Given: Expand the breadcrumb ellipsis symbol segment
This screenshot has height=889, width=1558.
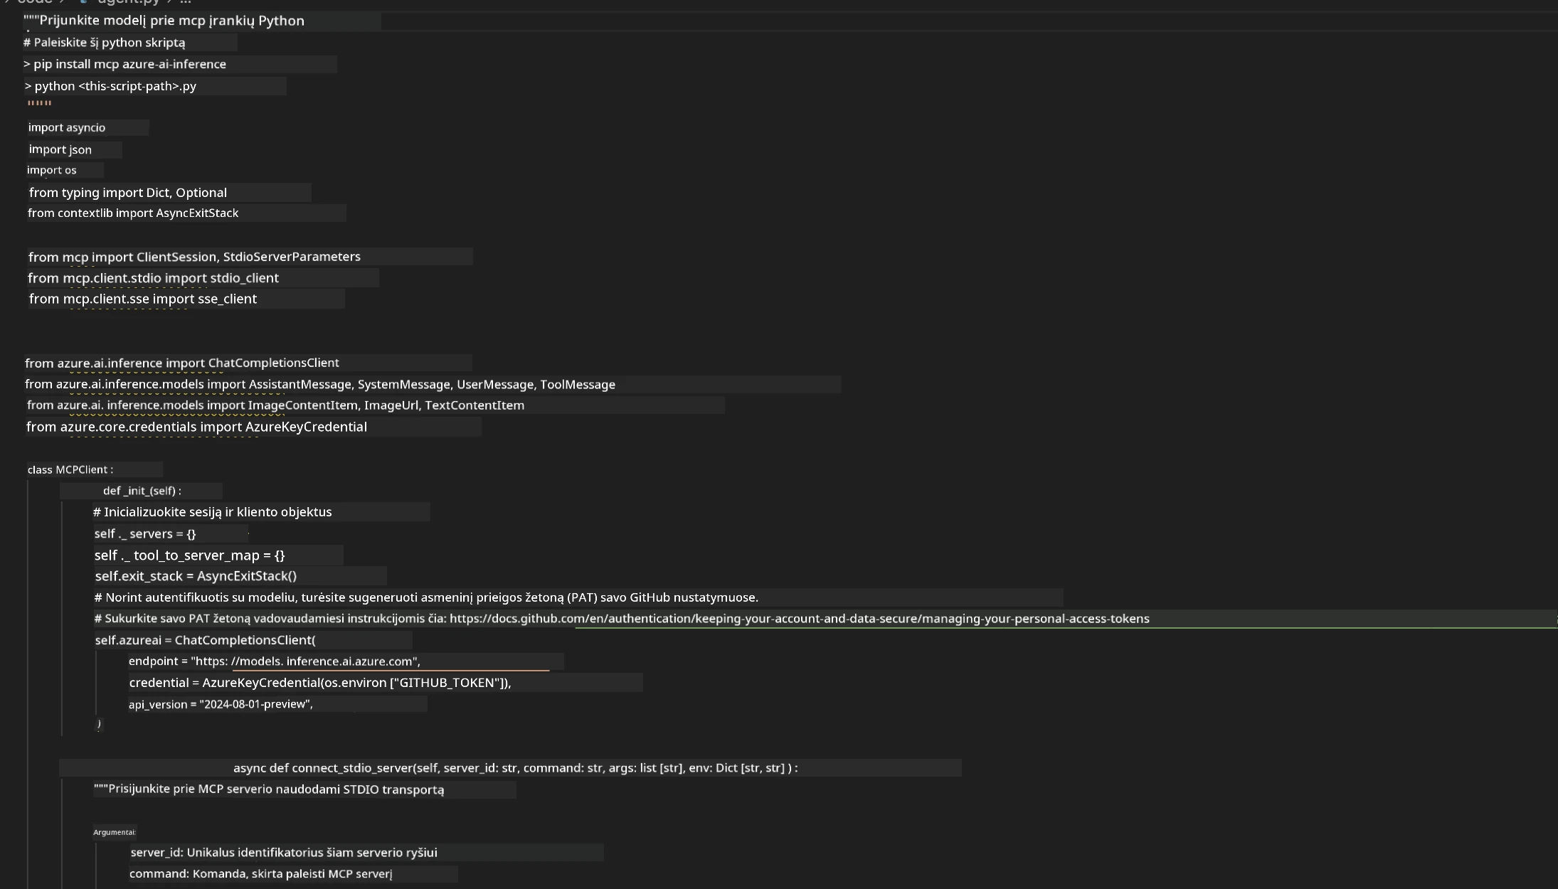Looking at the screenshot, I should pyautogui.click(x=186, y=2).
